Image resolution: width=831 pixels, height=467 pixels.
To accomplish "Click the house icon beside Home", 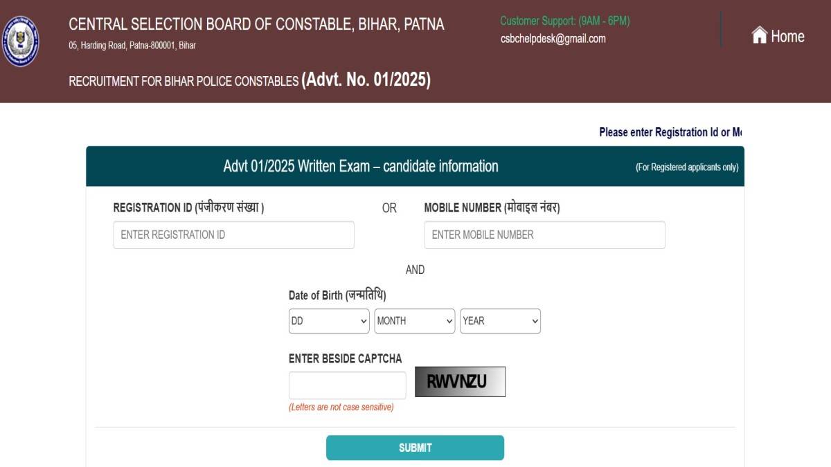I will (x=759, y=35).
